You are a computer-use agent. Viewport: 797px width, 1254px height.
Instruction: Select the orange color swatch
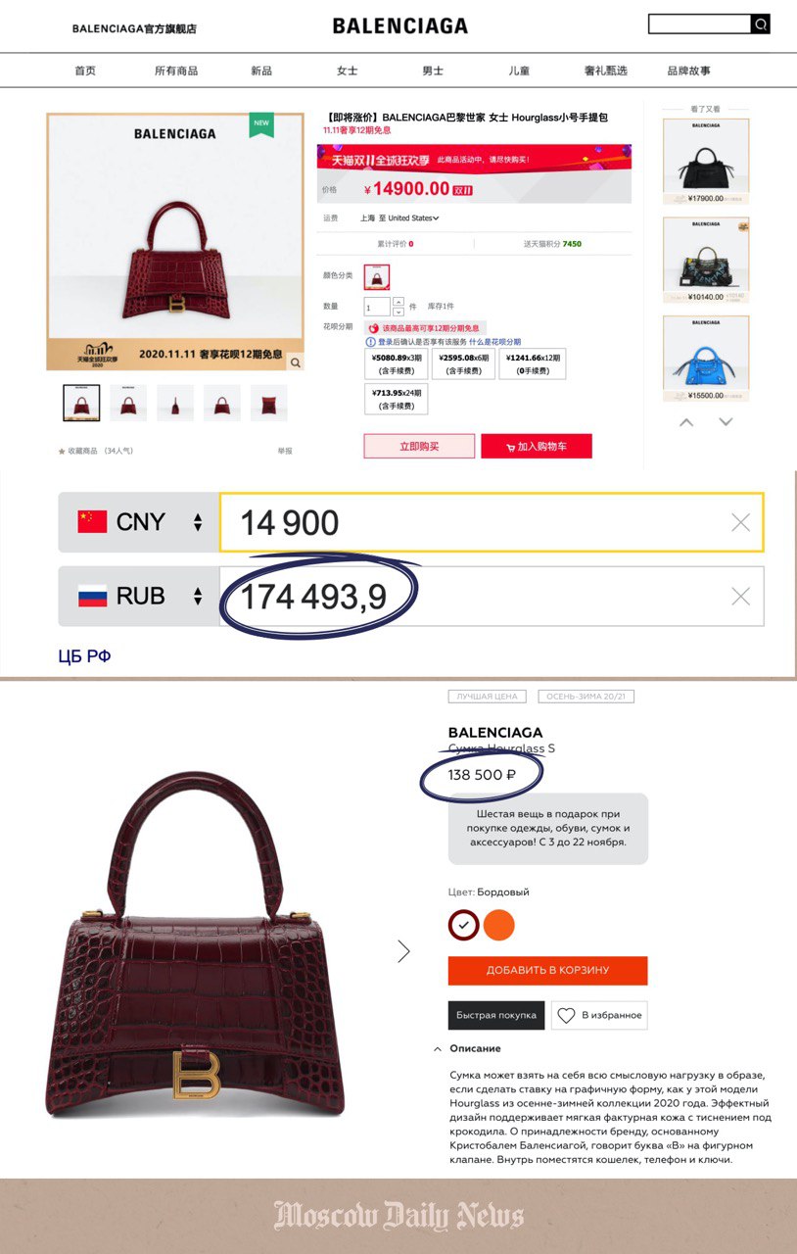point(498,925)
